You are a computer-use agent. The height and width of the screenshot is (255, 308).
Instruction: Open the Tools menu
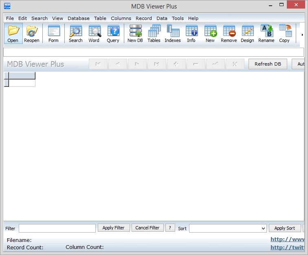[178, 18]
